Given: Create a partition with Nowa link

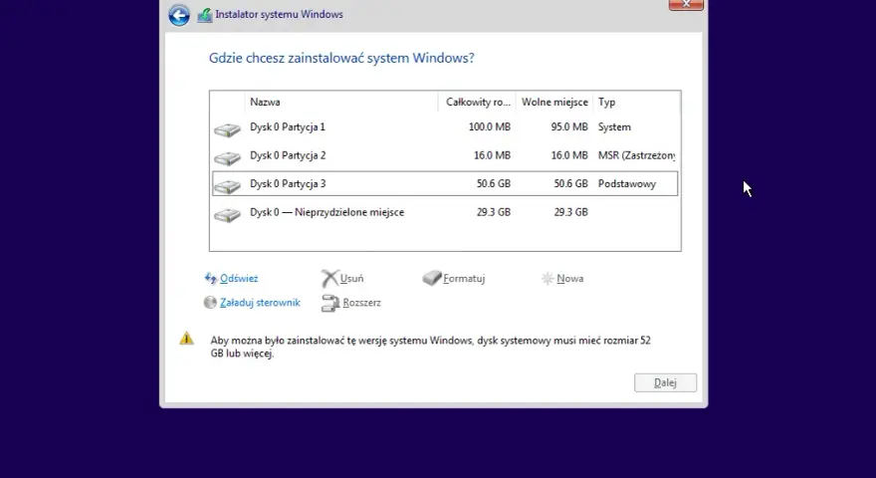Looking at the screenshot, I should (x=569, y=279).
